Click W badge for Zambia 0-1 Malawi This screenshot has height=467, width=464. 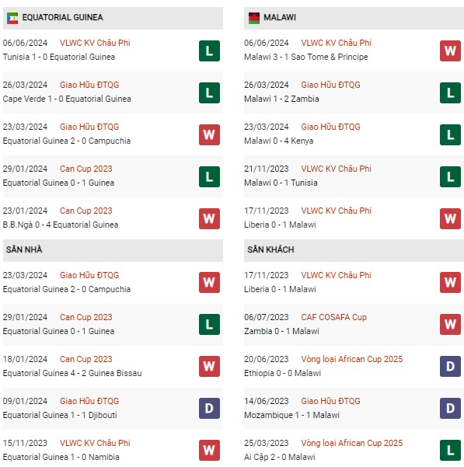click(450, 324)
